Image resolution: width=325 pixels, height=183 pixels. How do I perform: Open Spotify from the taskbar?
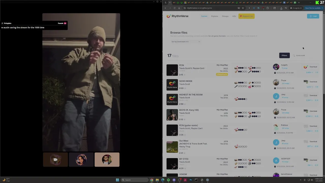[168, 180]
